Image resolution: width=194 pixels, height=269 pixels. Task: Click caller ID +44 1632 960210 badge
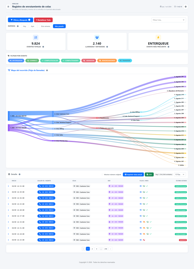pos(46,186)
